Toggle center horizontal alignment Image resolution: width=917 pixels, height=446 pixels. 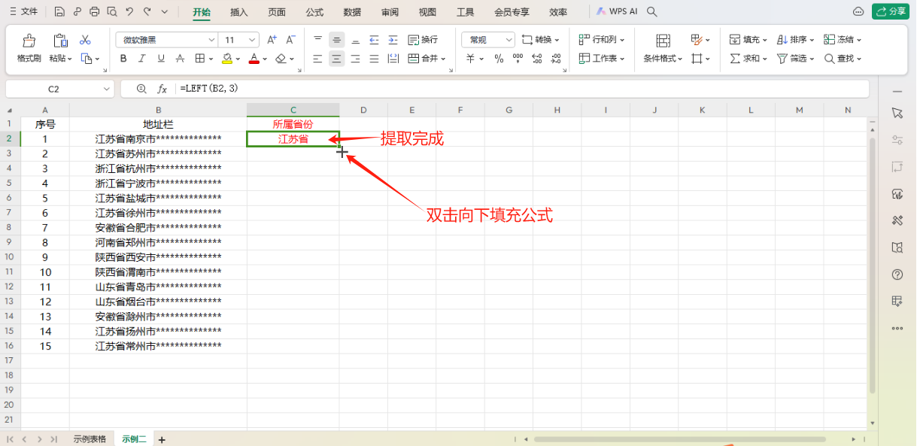coord(336,58)
